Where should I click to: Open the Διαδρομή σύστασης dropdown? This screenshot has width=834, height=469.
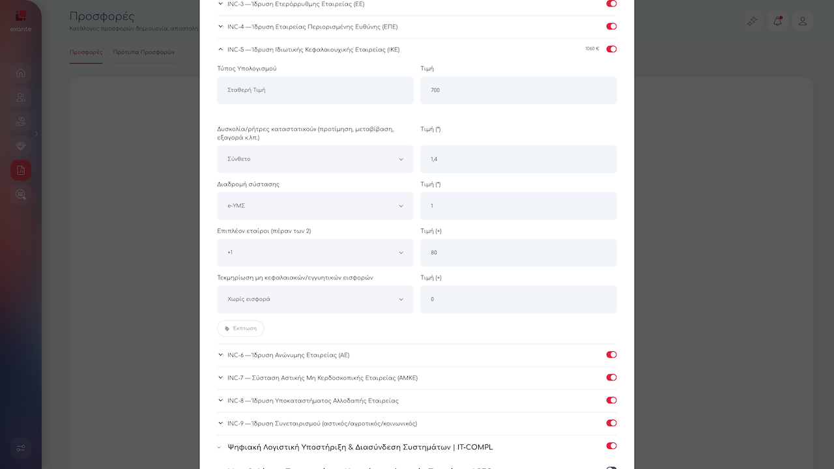click(x=315, y=205)
